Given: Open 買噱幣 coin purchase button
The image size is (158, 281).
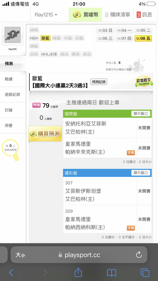Looking at the screenshot, I should [x=85, y=15].
